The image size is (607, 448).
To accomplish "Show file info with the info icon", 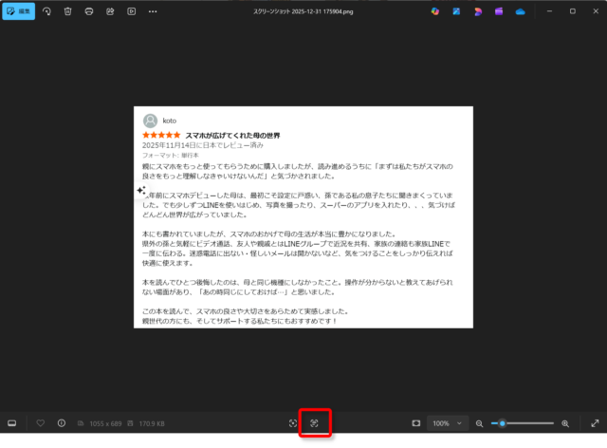I will click(x=62, y=423).
